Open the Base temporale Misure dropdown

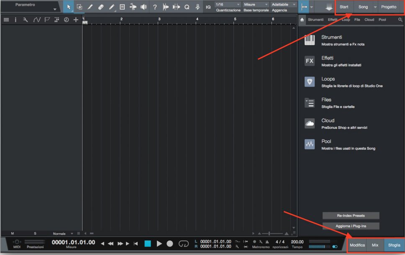click(255, 5)
